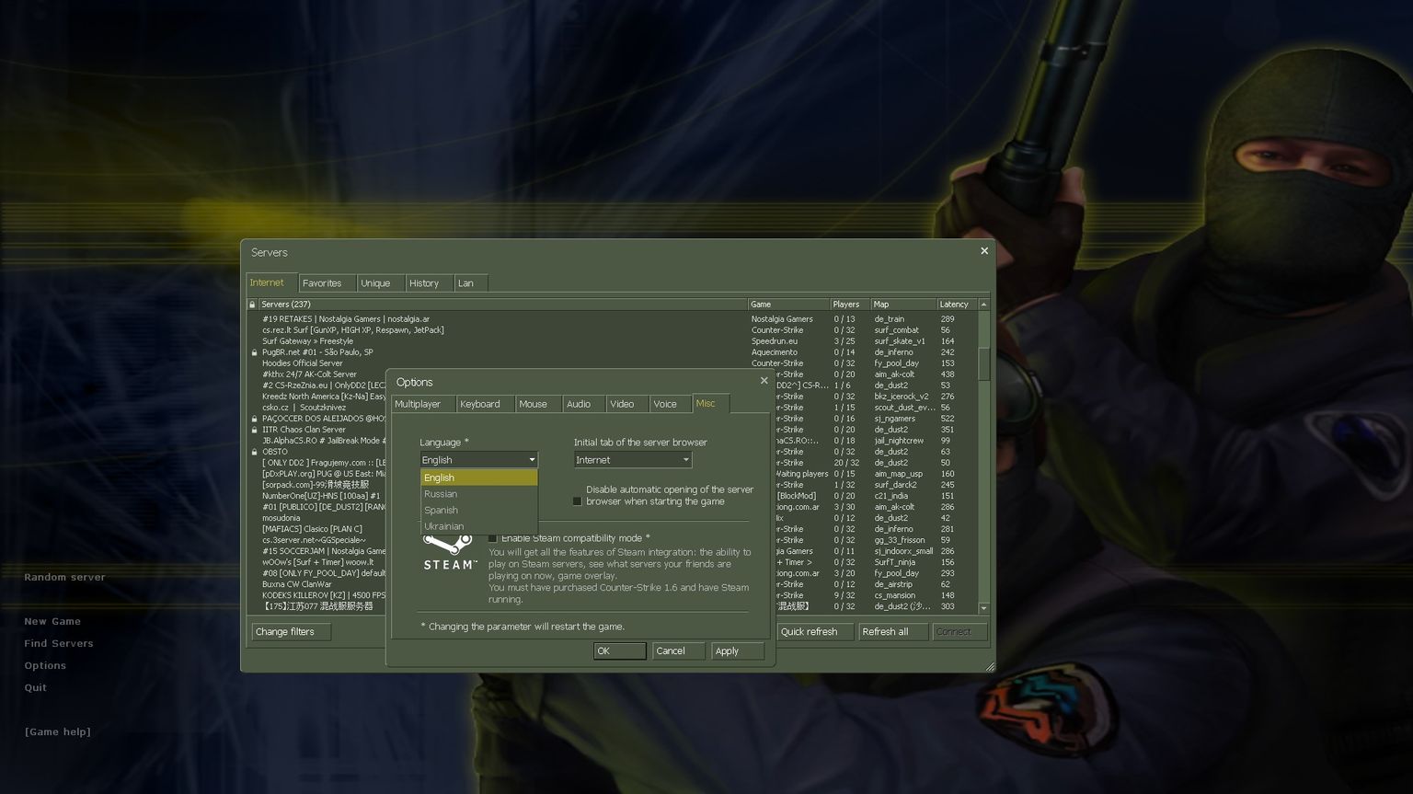Screen dimensions: 1413x794
Task: Click Find Servers in the main menu
Action: [58, 643]
